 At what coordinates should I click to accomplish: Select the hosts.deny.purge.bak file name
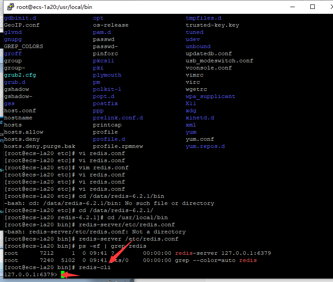[x=40, y=146]
